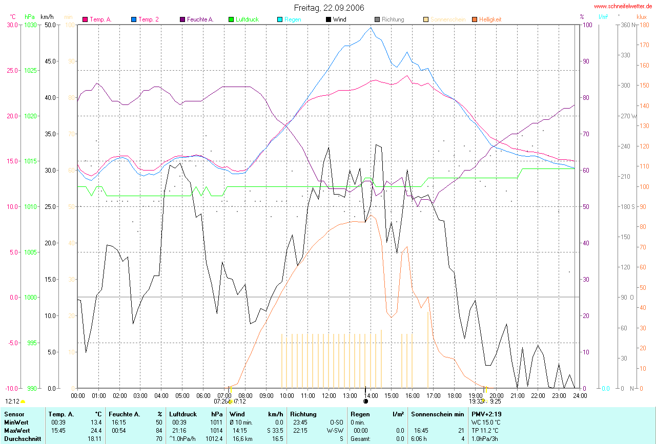Image resolution: width=656 pixels, height=444 pixels.
Task: Click the 'MaxWert' row label
Action: pos(16,431)
